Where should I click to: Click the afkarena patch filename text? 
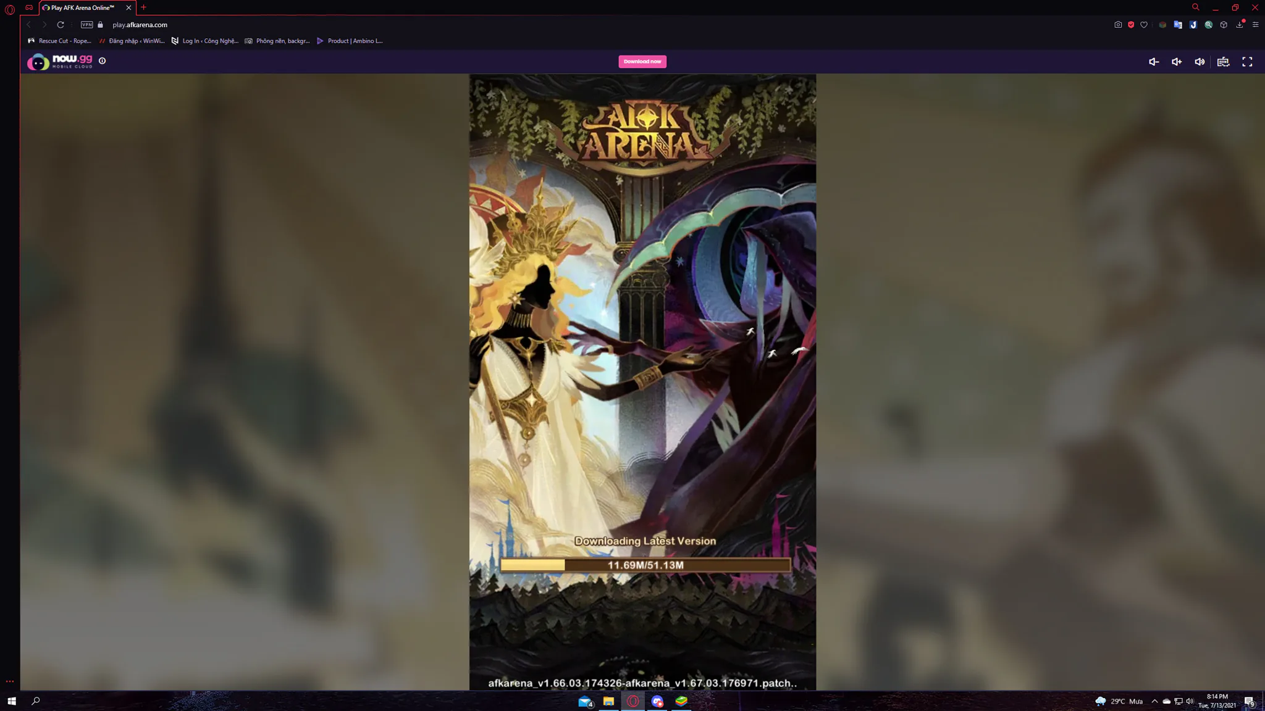tap(642, 683)
